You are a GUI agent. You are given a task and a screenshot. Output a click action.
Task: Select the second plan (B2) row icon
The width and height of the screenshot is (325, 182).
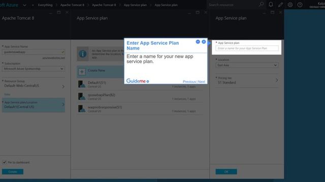click(x=82, y=97)
